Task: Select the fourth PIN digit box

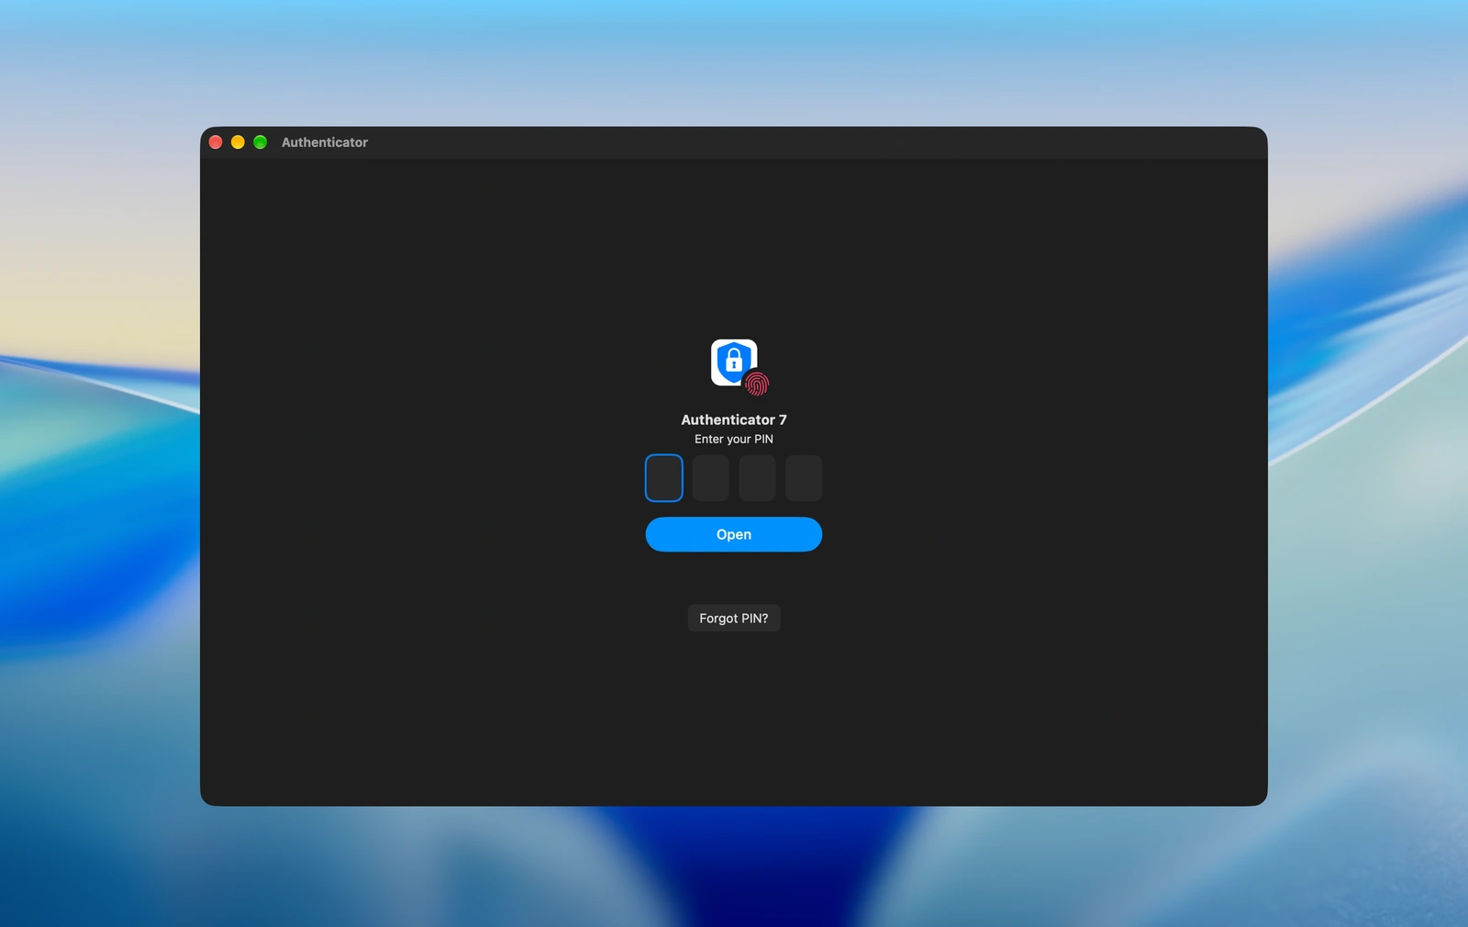Action: pos(804,478)
